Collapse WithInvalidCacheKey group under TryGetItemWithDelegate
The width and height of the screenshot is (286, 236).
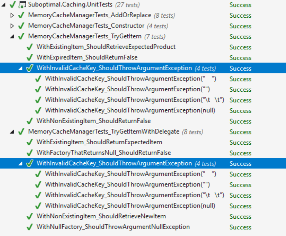[21, 164]
